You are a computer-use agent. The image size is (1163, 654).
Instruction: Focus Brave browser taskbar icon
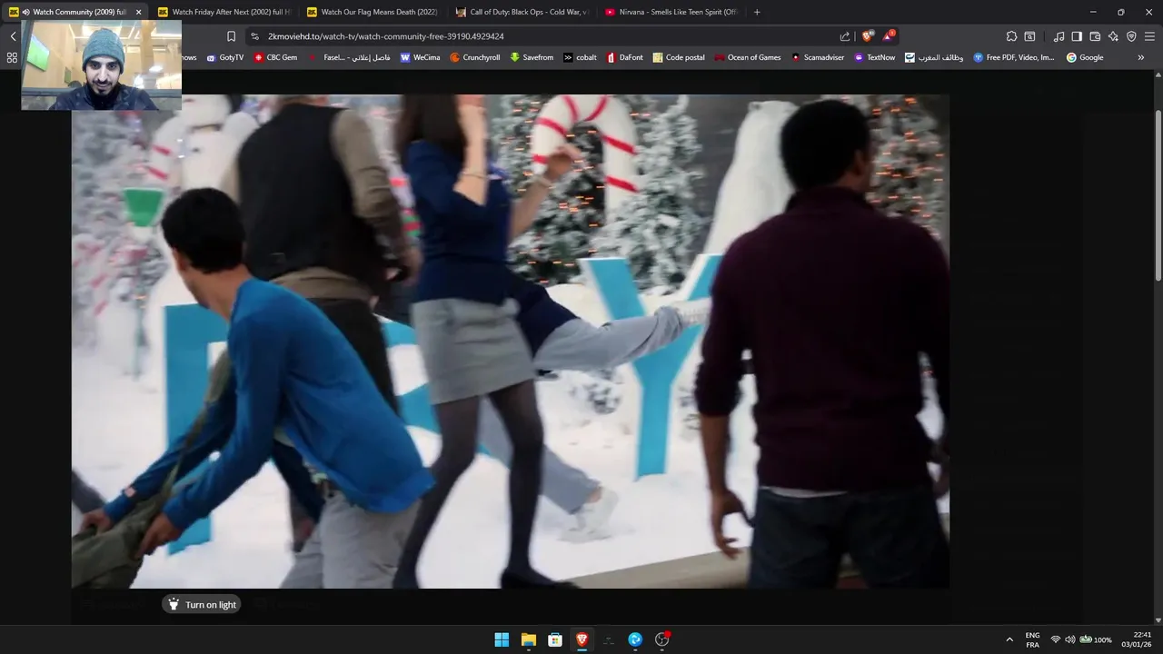coord(581,639)
